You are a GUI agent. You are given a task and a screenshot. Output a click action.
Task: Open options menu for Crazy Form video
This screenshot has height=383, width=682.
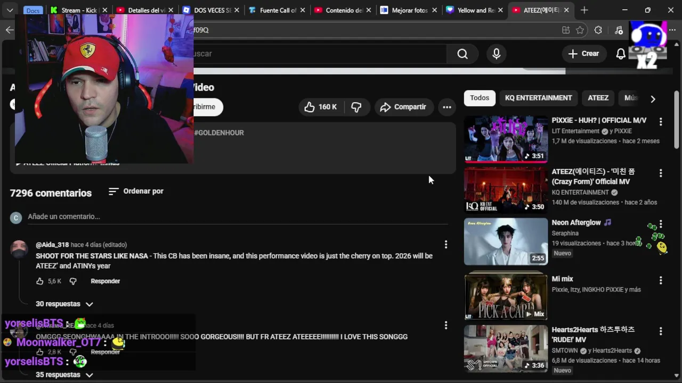[x=661, y=173]
